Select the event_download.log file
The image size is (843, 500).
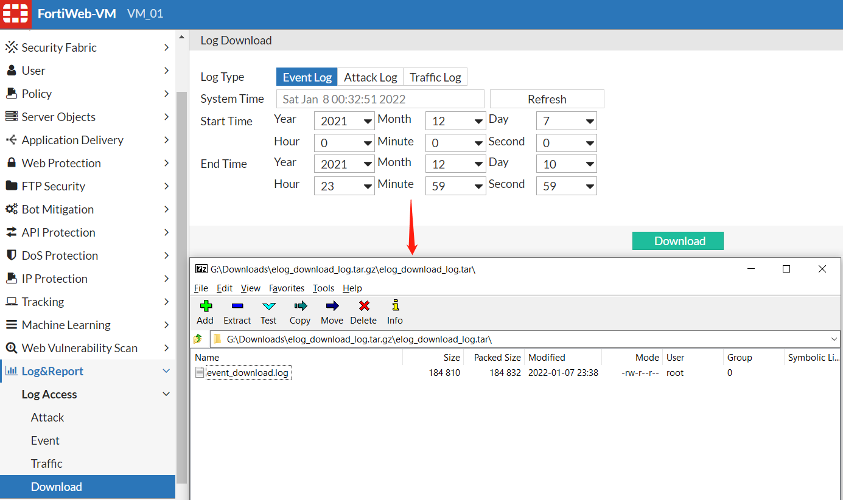(247, 373)
